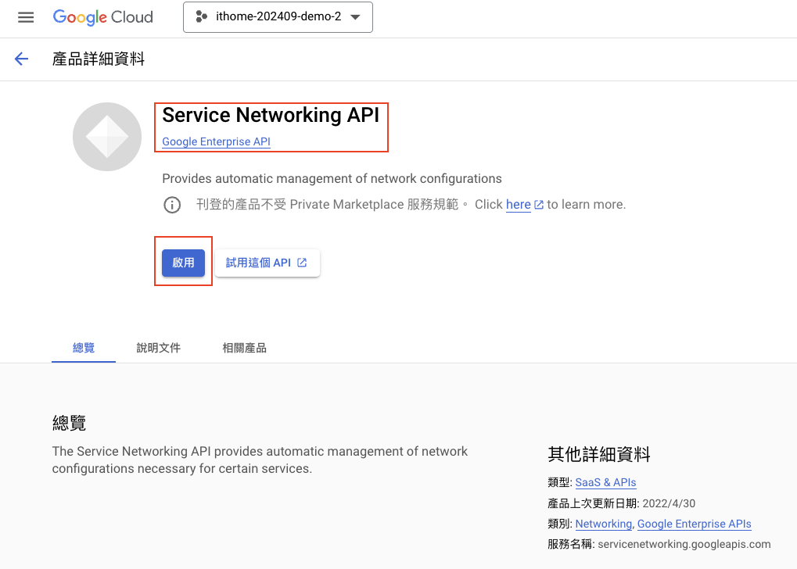Click the 產品詳細資料 page heading
797x569 pixels.
click(x=98, y=59)
